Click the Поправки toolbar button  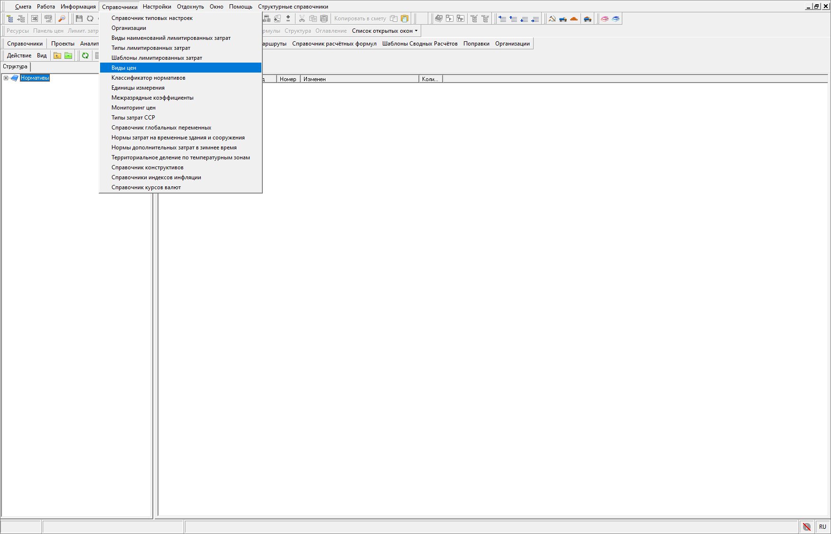tap(476, 44)
